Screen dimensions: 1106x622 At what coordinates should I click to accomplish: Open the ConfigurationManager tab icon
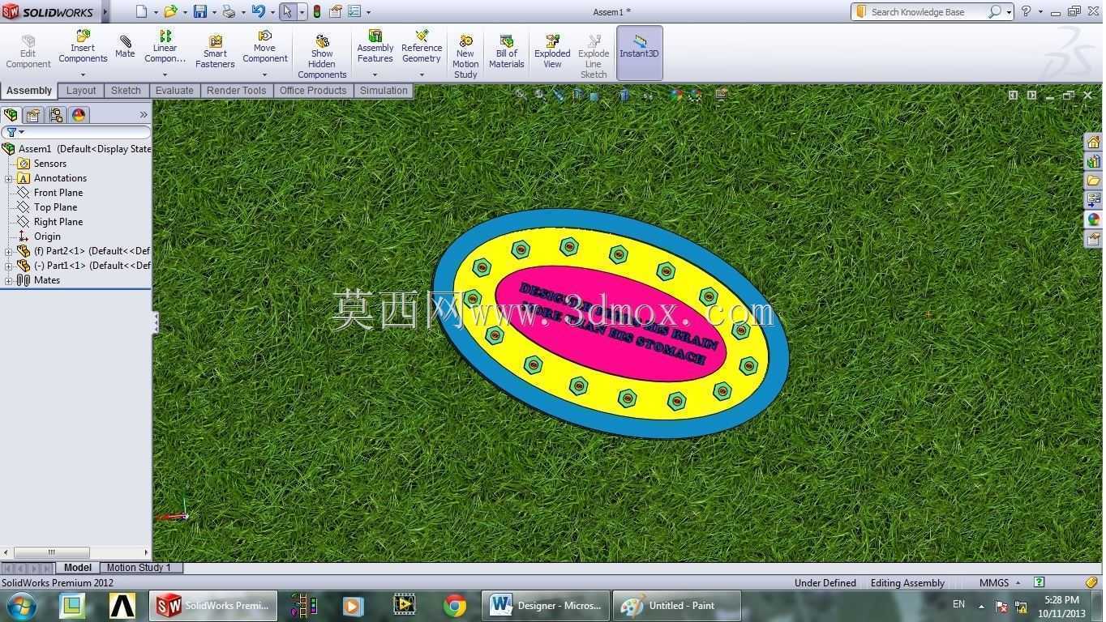[x=56, y=115]
